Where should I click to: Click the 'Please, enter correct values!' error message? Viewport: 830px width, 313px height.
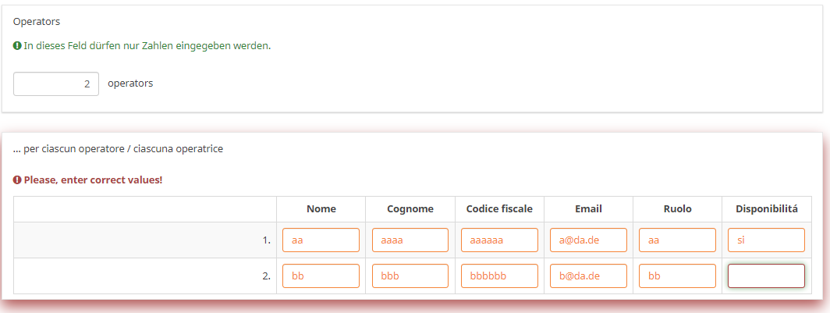pos(93,180)
